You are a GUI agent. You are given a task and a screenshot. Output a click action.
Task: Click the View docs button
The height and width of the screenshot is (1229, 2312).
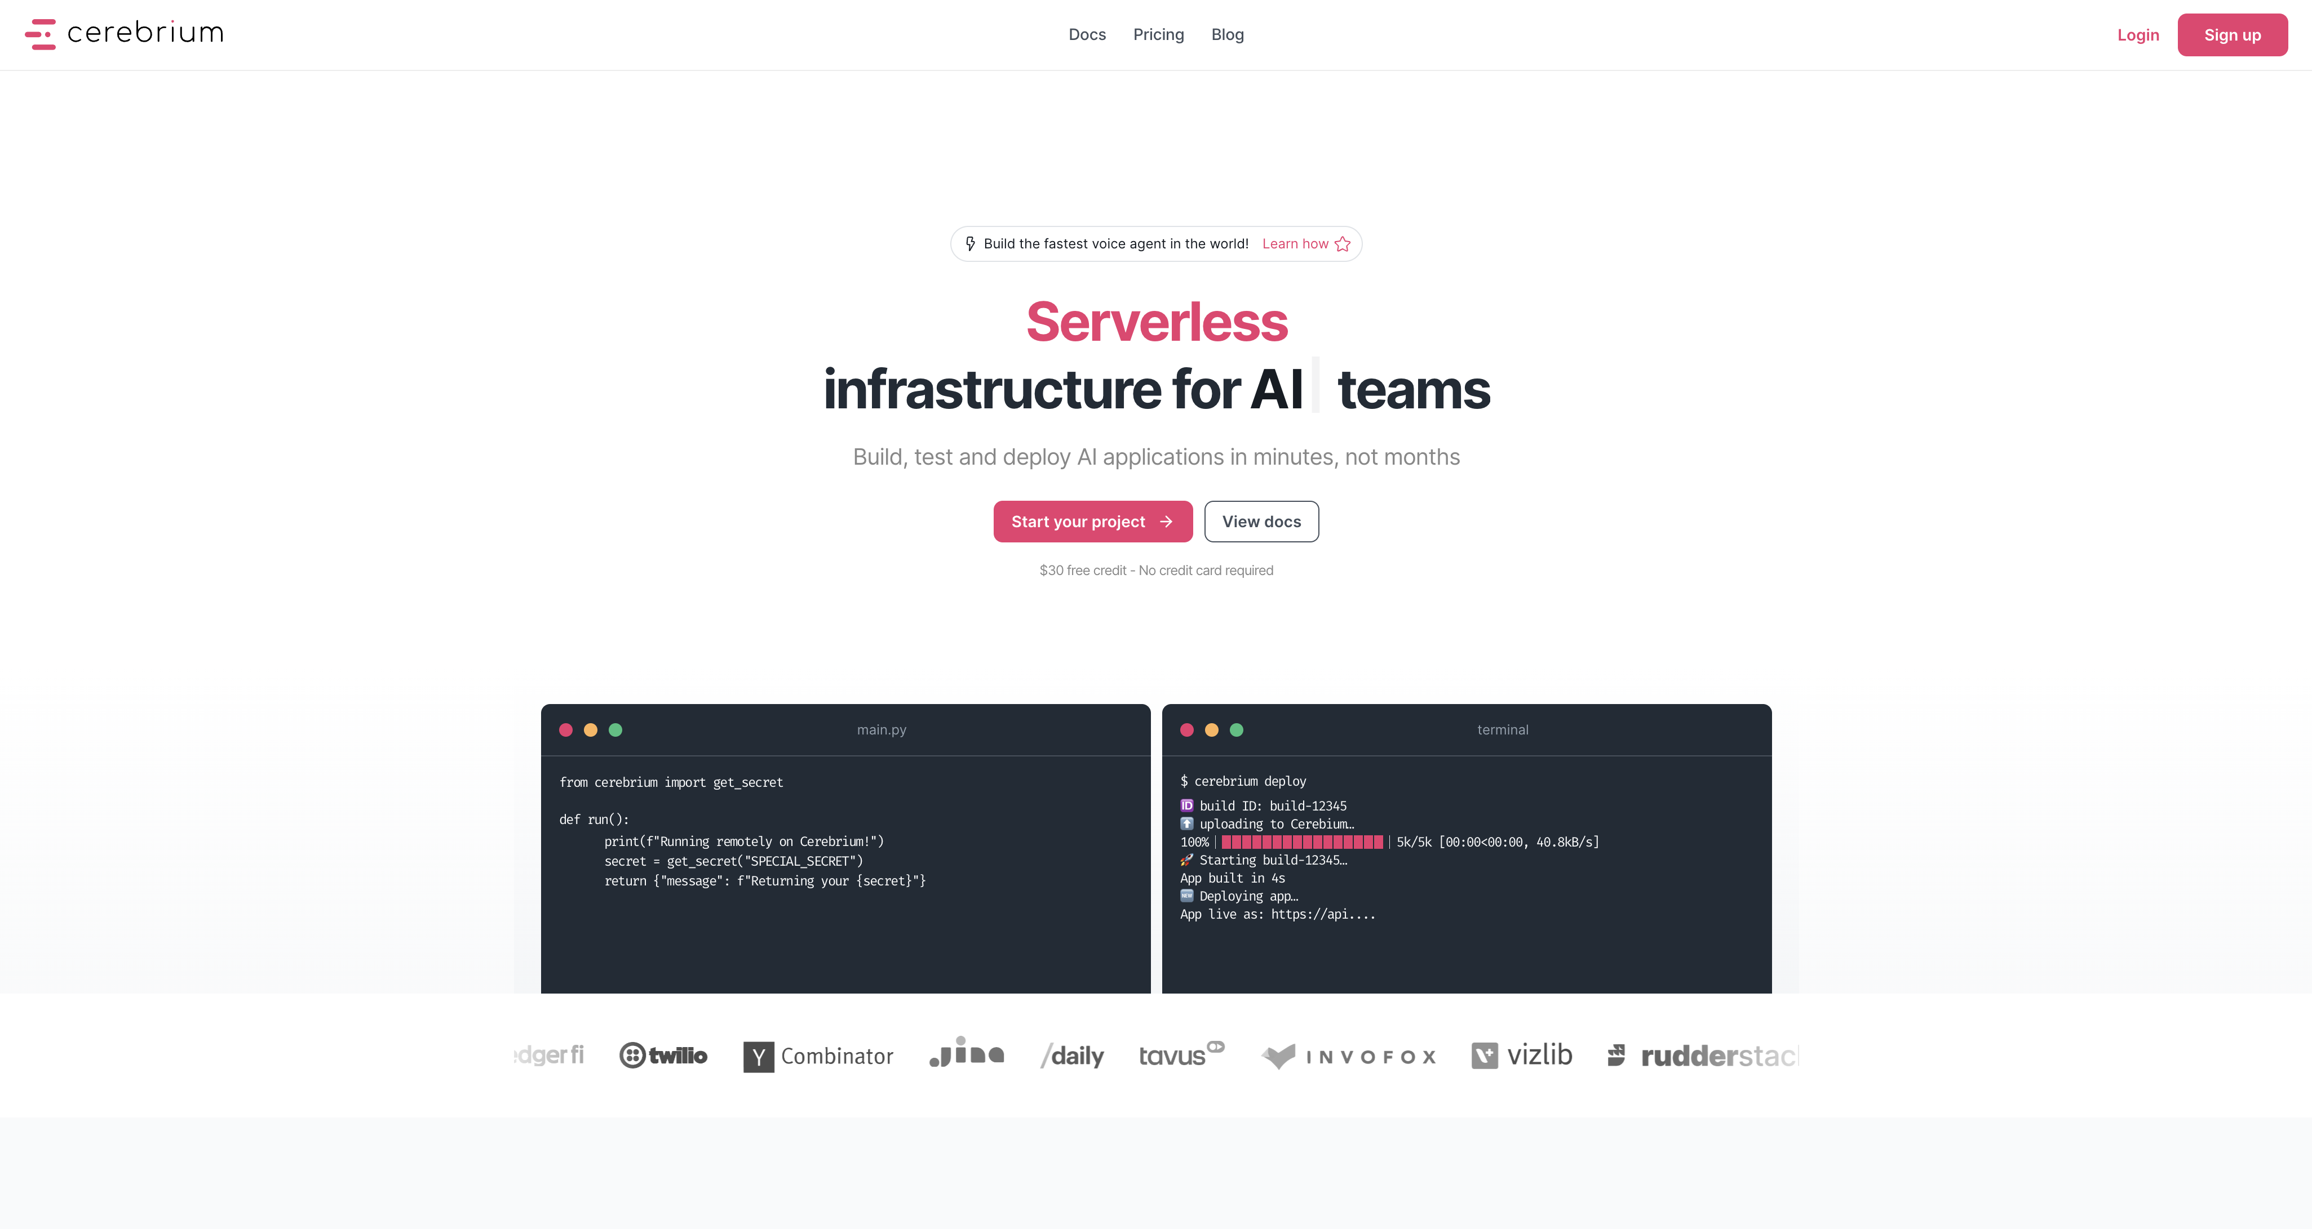pyautogui.click(x=1261, y=521)
